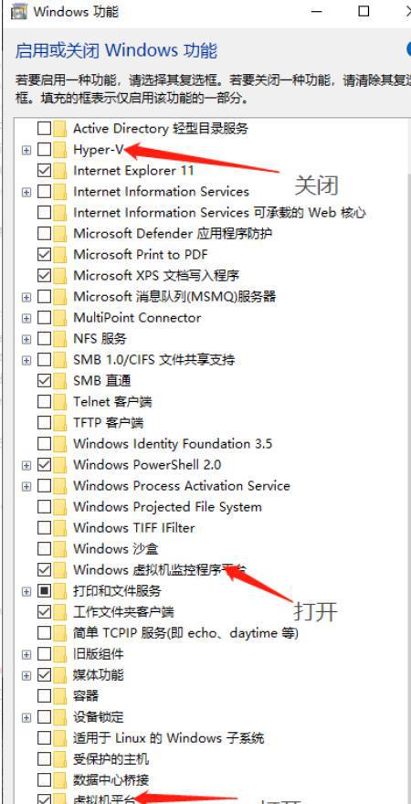Image resolution: width=411 pixels, height=804 pixels.
Task: Click the 容器 folder icon
Action: [60, 696]
